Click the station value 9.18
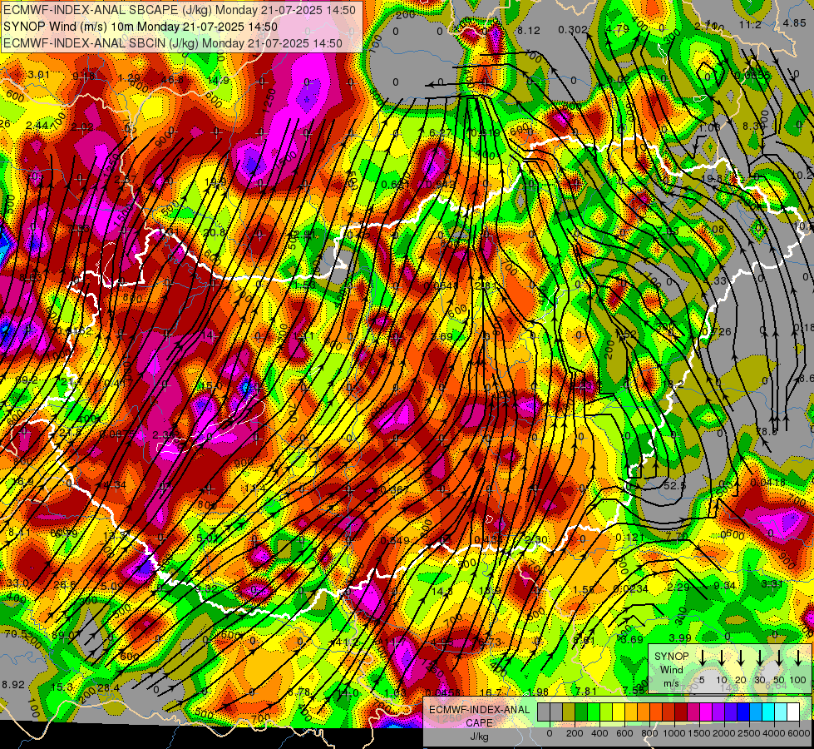Screen dimensions: 814x749 84,76
